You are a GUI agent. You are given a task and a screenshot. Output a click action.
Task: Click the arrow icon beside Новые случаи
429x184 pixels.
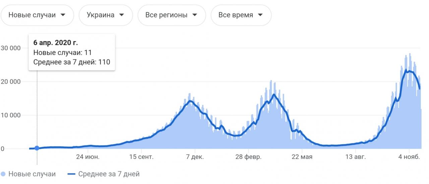[x=62, y=15]
